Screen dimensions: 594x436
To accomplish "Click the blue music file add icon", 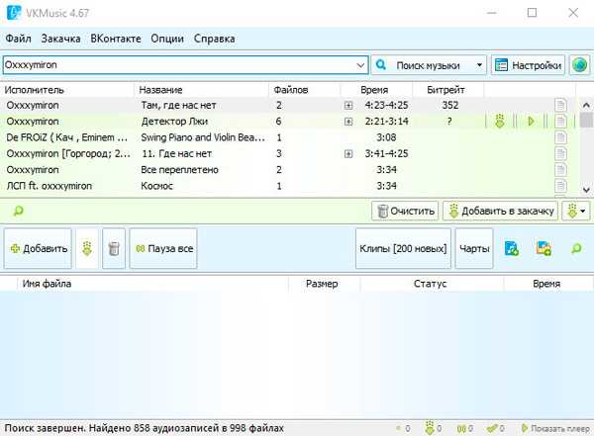I will [512, 249].
